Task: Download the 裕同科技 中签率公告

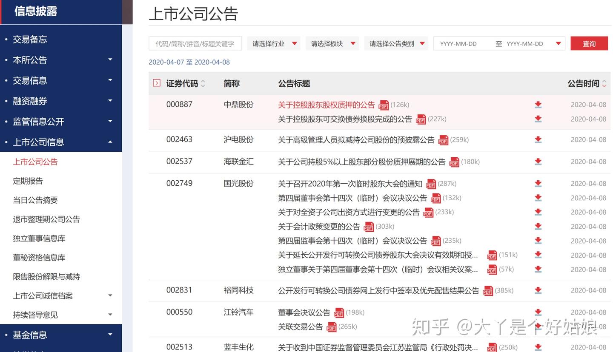Action: click(538, 290)
